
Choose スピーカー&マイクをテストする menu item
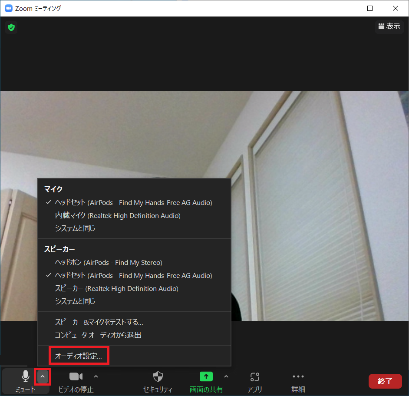click(x=134, y=322)
